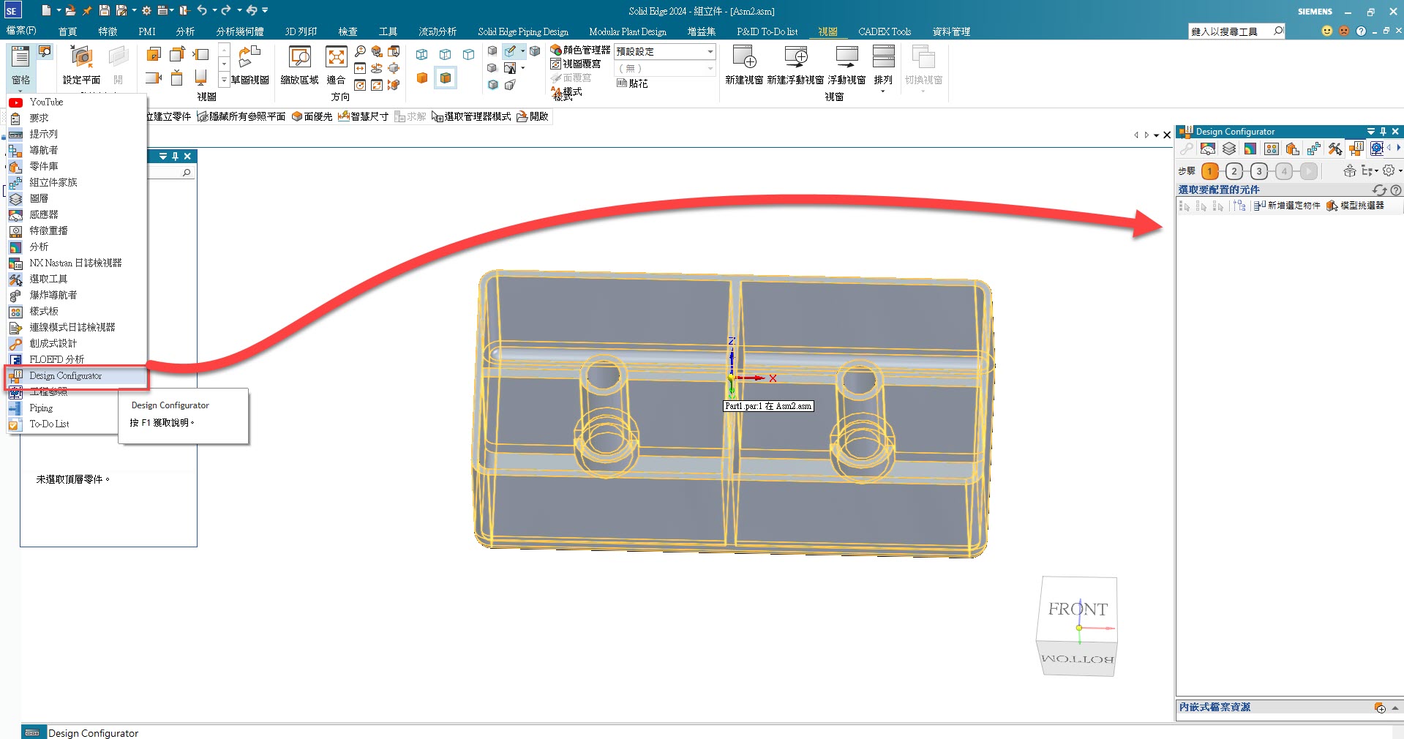This screenshot has width=1404, height=739.
Task: Expand the view gallery more arrow
Action: [224, 80]
